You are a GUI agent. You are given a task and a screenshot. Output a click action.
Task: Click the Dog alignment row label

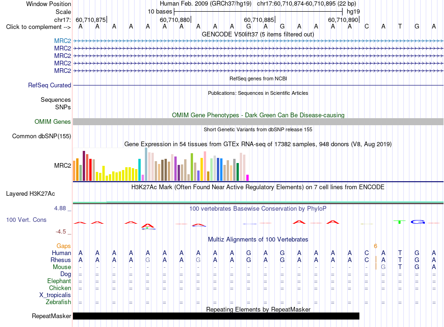point(66,274)
